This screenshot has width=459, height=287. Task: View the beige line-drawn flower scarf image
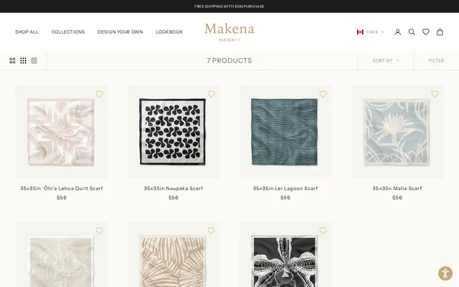[61, 254]
